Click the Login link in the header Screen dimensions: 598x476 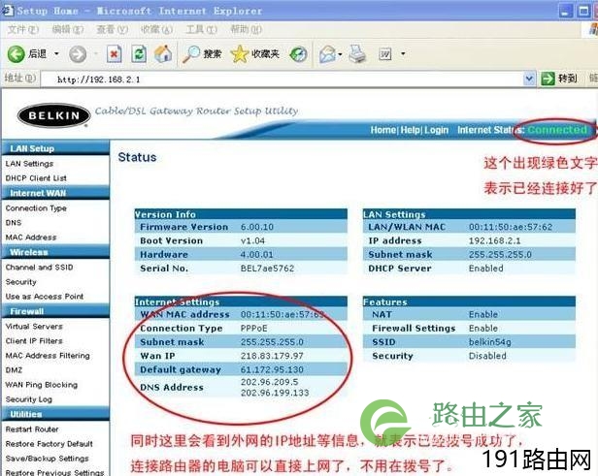[x=436, y=130]
